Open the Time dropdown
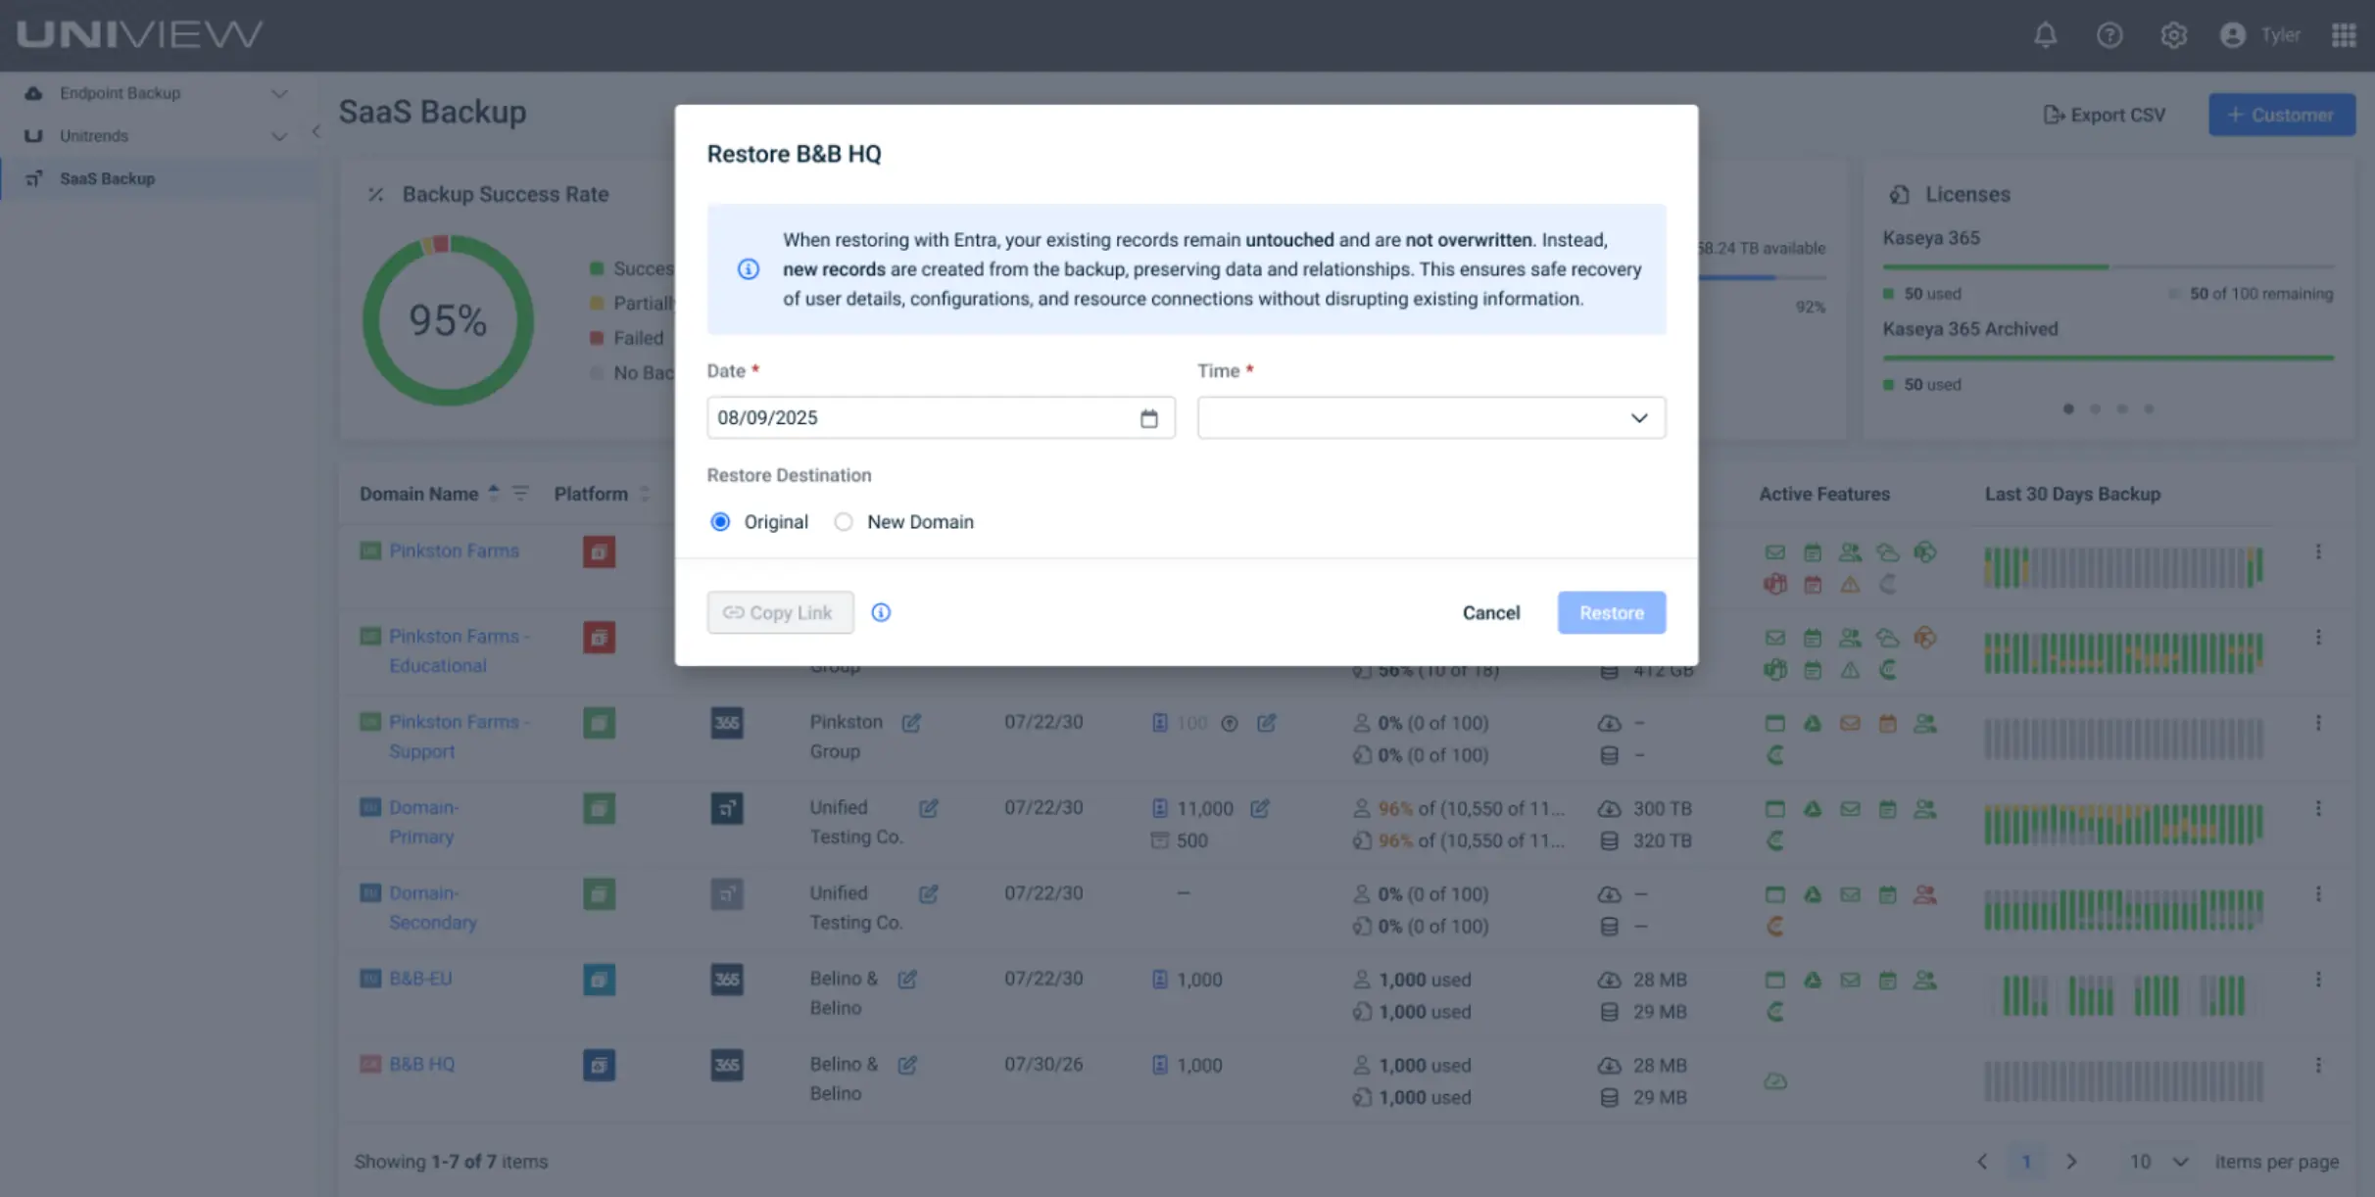This screenshot has height=1197, width=2375. pos(1430,418)
